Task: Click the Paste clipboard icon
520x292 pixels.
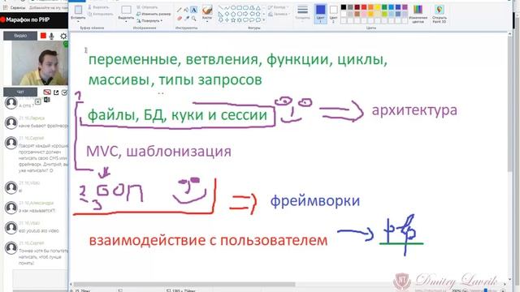Action: pyautogui.click(x=78, y=10)
